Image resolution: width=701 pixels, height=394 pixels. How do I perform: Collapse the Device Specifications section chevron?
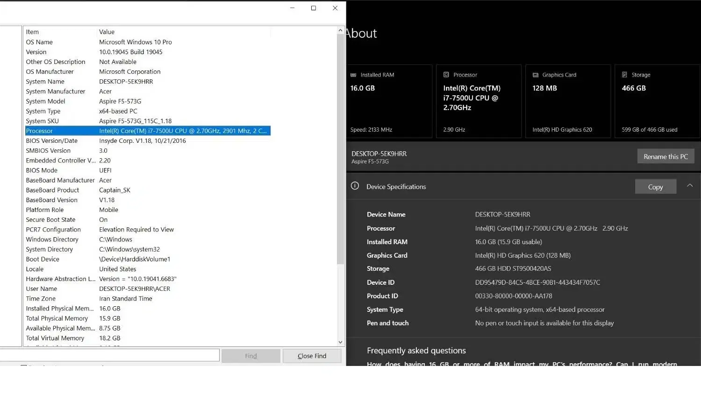[x=690, y=186]
